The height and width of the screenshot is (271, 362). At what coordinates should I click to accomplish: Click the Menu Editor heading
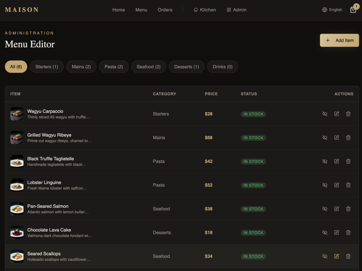tap(30, 44)
